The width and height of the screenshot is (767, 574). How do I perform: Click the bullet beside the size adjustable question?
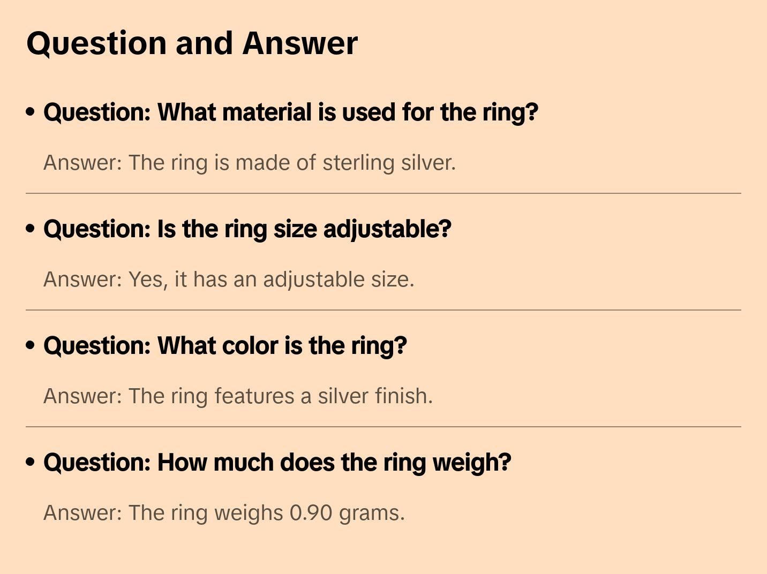[x=31, y=229]
